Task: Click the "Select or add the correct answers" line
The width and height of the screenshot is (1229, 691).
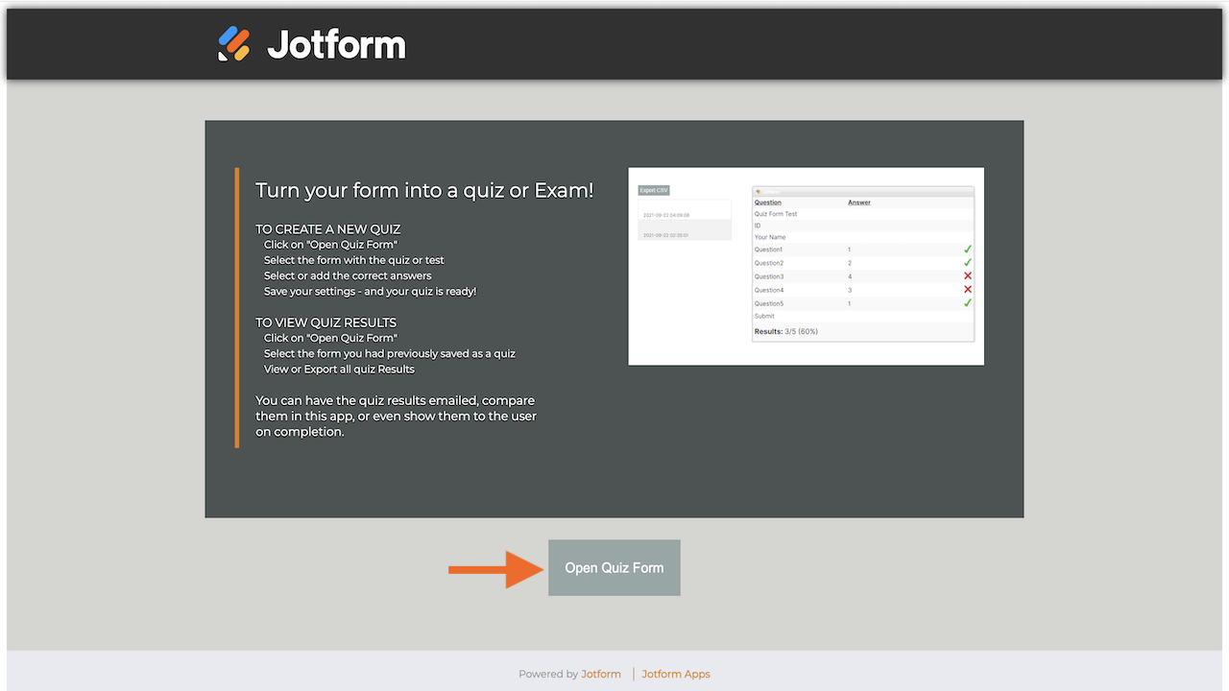Action: coord(348,275)
